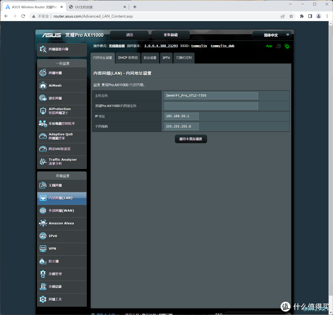Open the Network Map globe icon
This screenshot has width=333, height=315.
click(43, 73)
